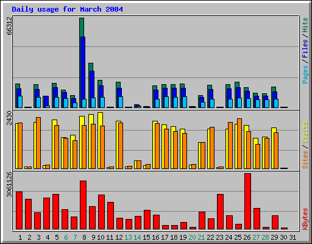The image size is (312, 244).
Task: Select the tallest red KBytes bar for day 26
Action: click(x=247, y=201)
